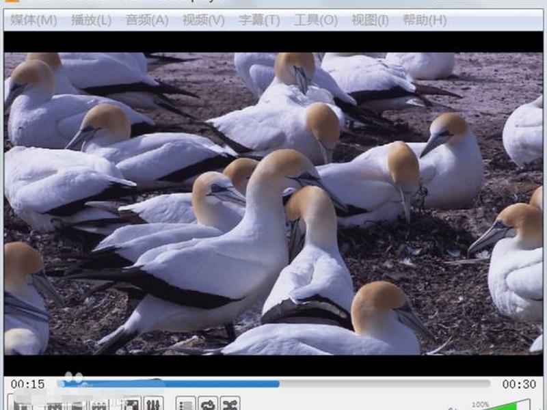Toggle fullscreen video icon
The height and width of the screenshot is (410, 547).
[131, 403]
